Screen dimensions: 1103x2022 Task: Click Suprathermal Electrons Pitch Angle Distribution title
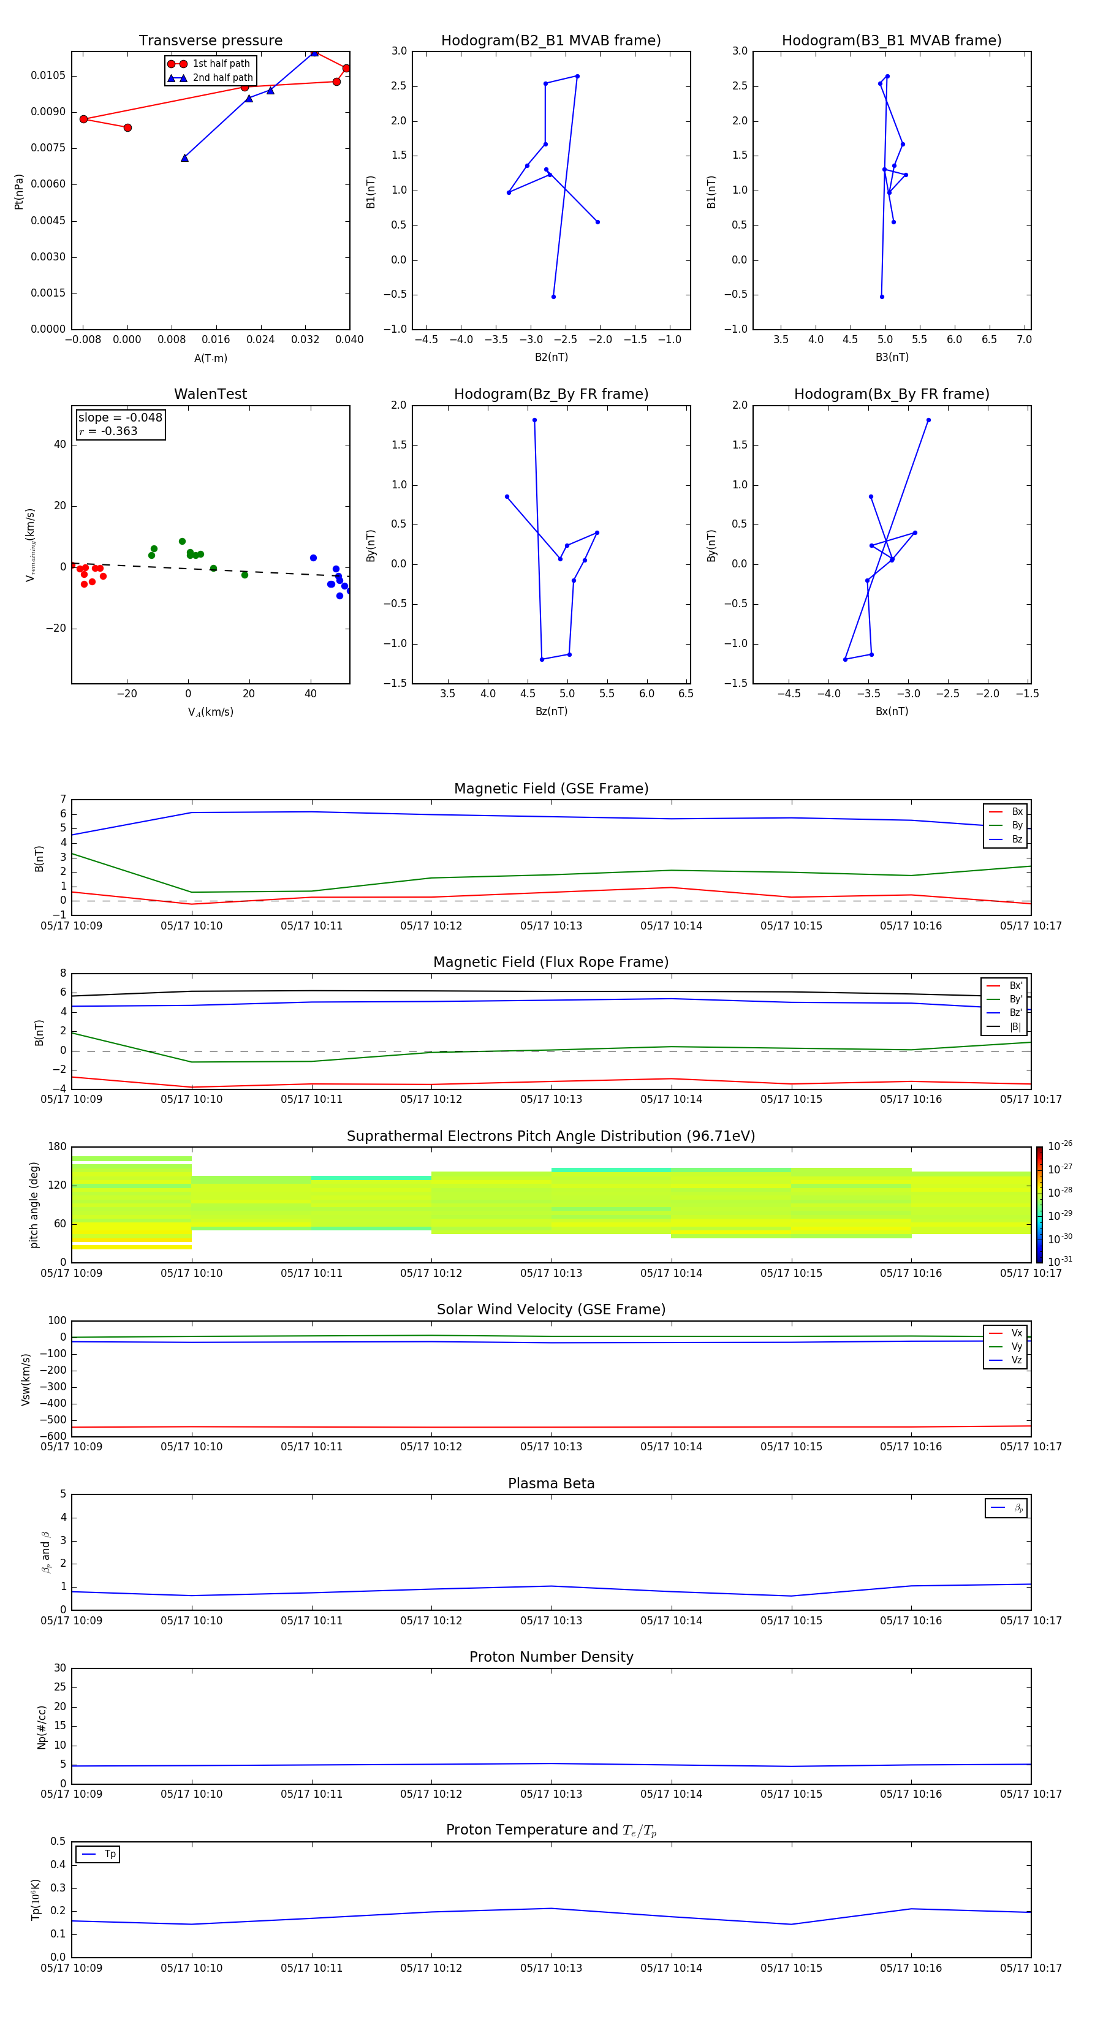550,1136
